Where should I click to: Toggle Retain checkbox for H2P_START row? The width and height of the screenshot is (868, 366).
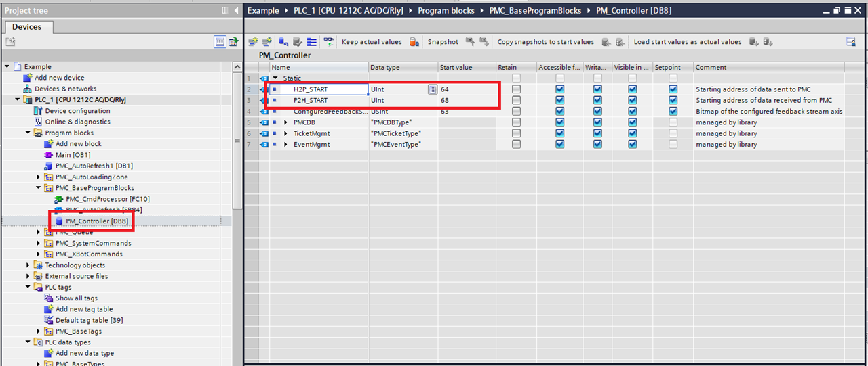[517, 89]
